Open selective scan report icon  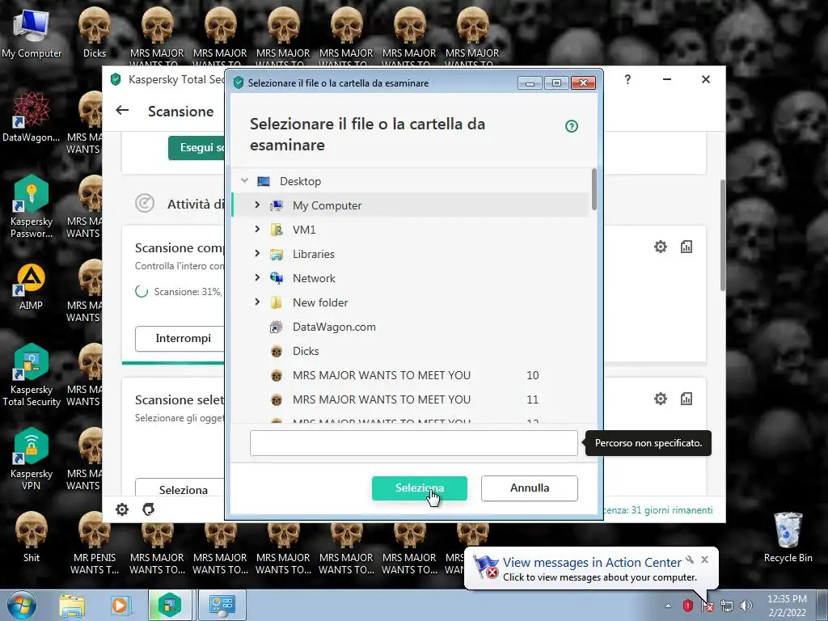[686, 399]
